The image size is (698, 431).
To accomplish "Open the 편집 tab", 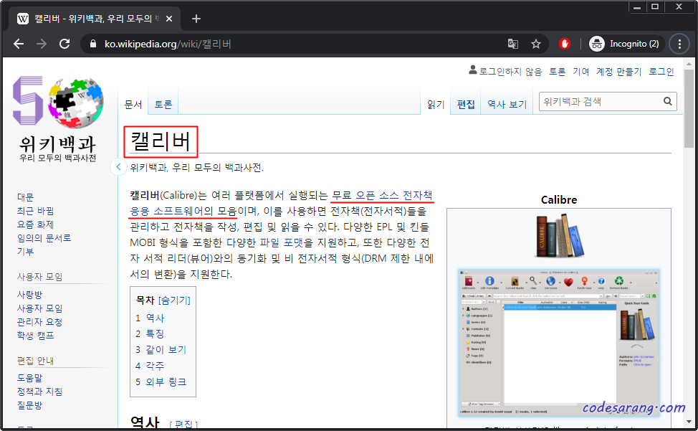I will [x=466, y=104].
